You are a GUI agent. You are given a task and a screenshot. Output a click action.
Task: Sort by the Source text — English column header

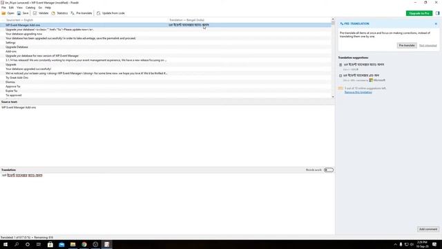point(84,20)
